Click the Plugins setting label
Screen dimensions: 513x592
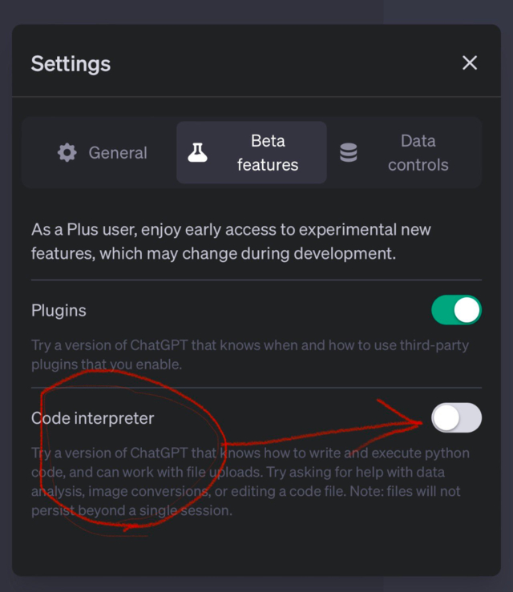[59, 310]
